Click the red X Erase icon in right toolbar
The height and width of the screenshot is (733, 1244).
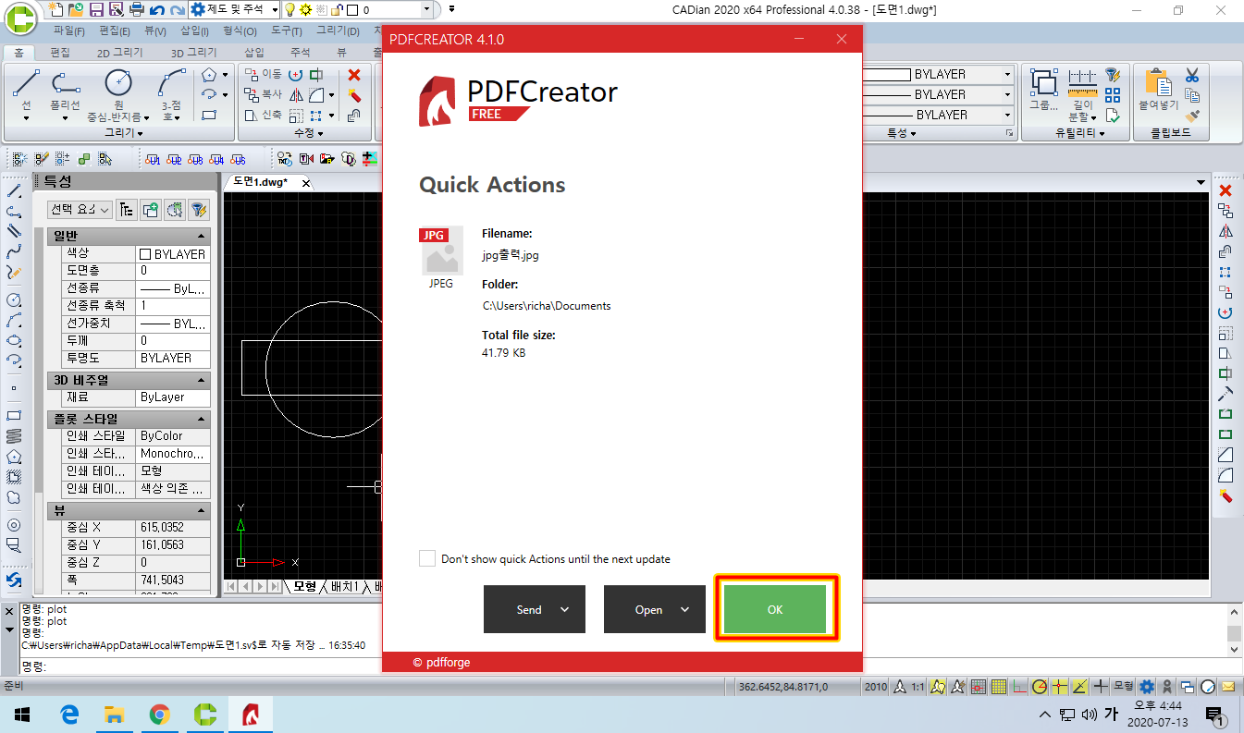pos(1226,190)
